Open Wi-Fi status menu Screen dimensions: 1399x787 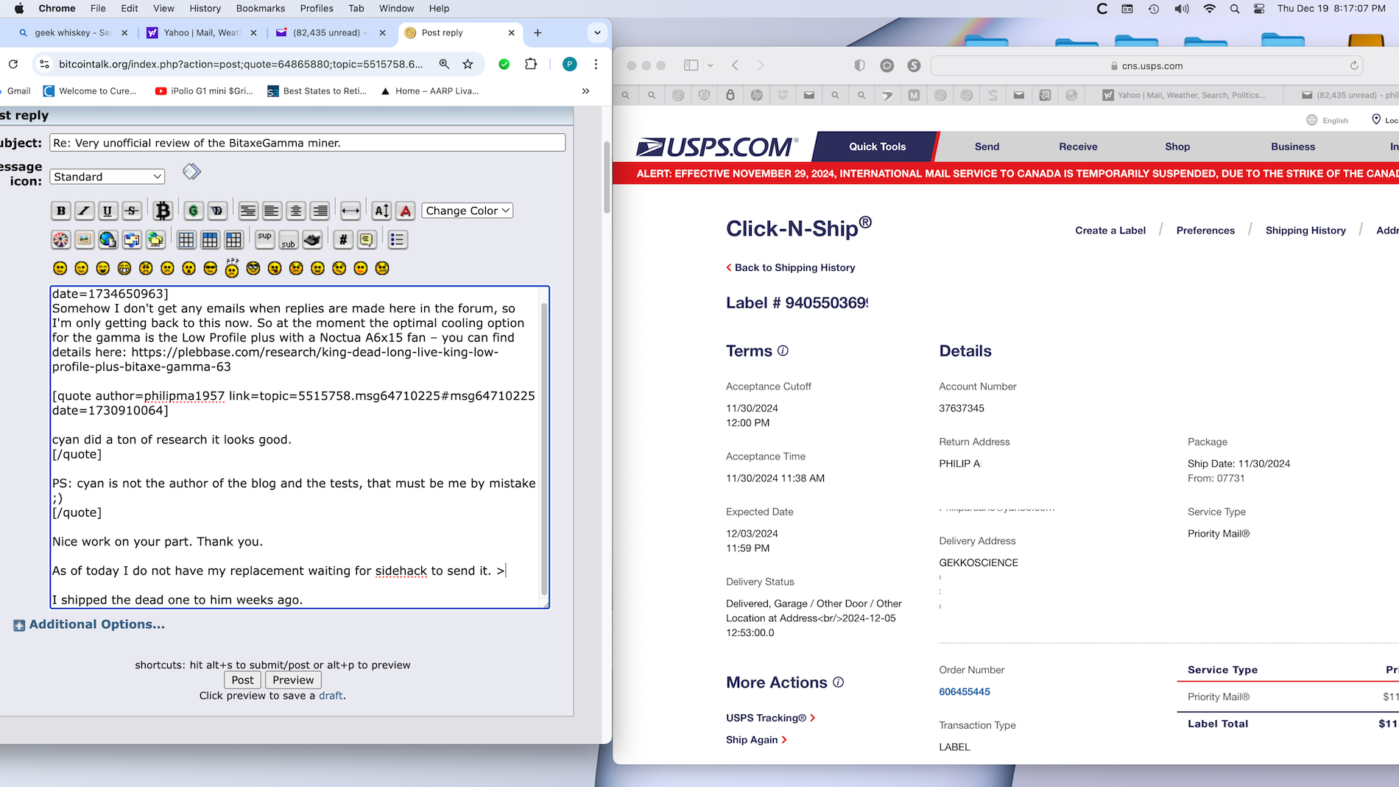(1209, 8)
